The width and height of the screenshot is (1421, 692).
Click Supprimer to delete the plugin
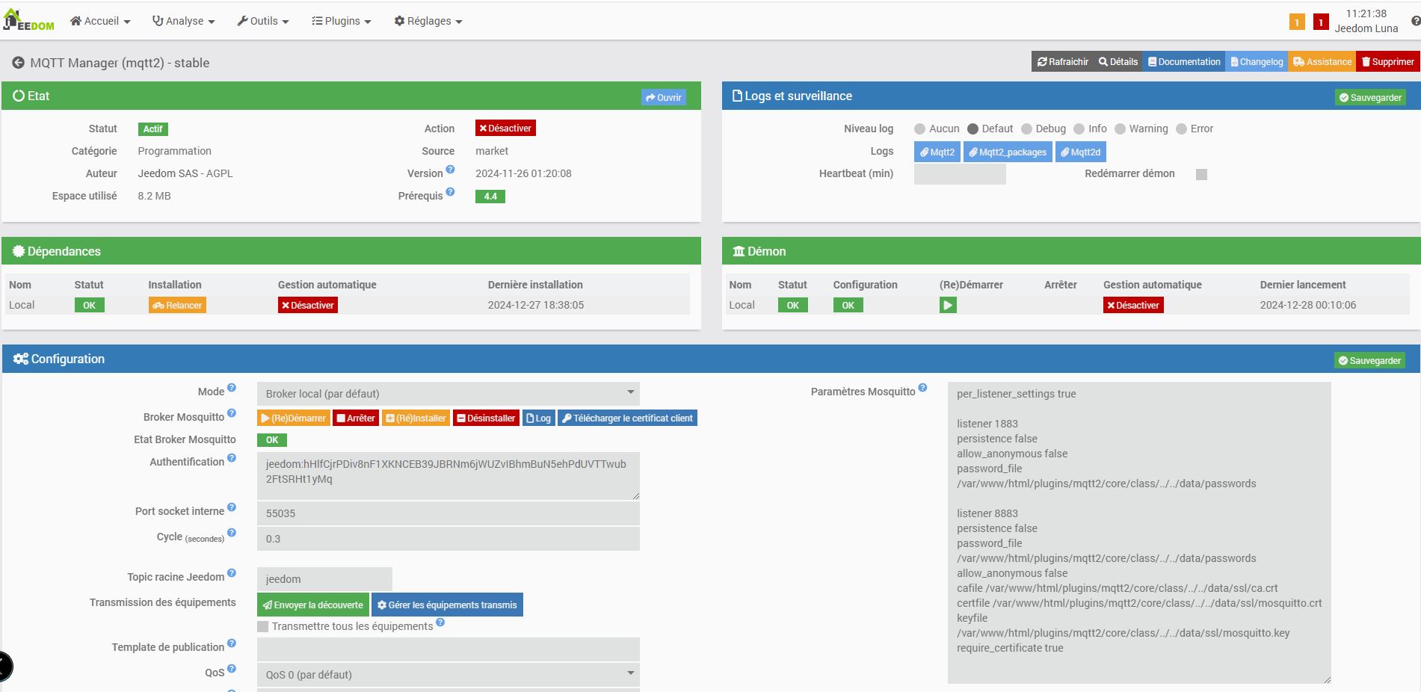1387,62
